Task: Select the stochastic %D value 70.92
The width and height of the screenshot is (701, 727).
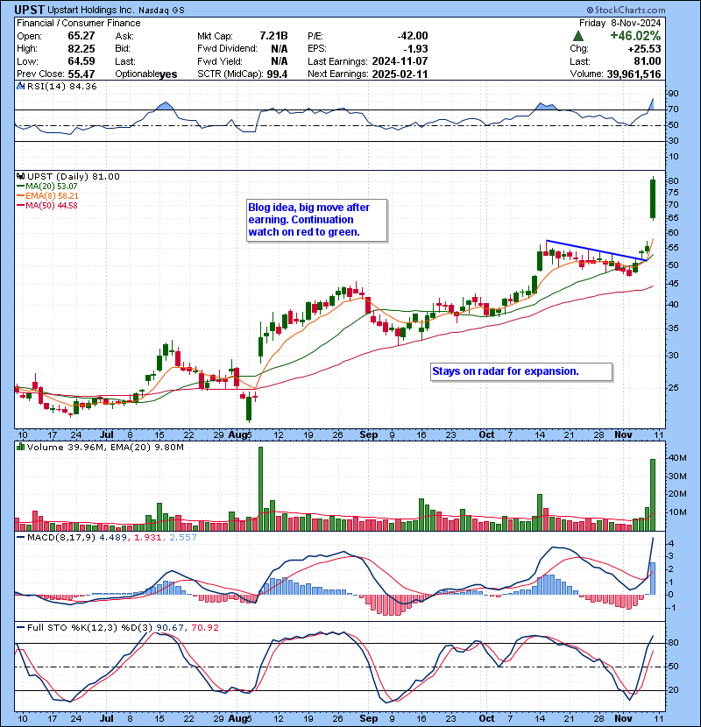Action: [x=205, y=627]
